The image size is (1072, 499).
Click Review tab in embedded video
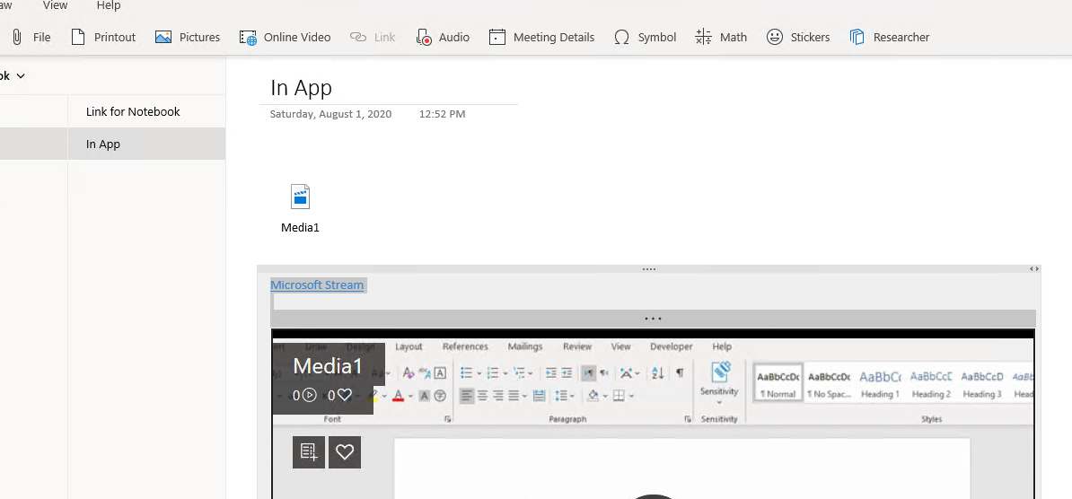[577, 346]
